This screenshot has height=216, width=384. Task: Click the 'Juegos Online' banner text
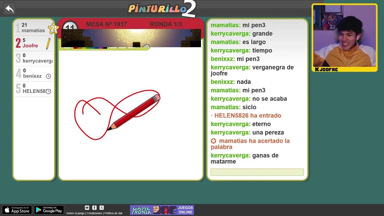click(x=185, y=210)
